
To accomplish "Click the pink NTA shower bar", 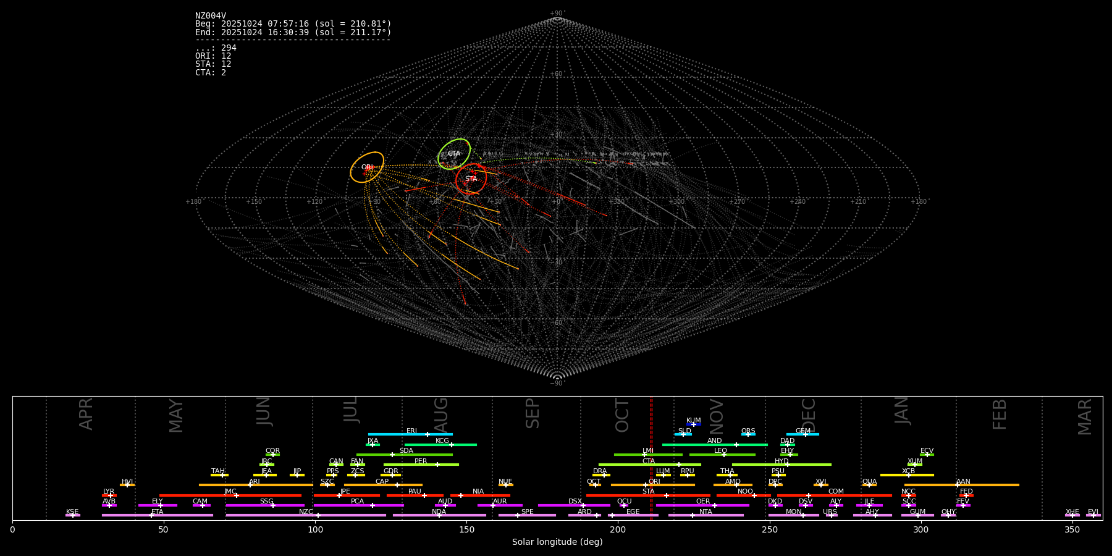I will [x=706, y=515].
